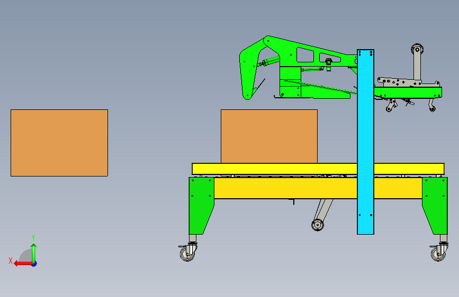Select the green horizontal arm right of column
459x297 pixels.
408,92
